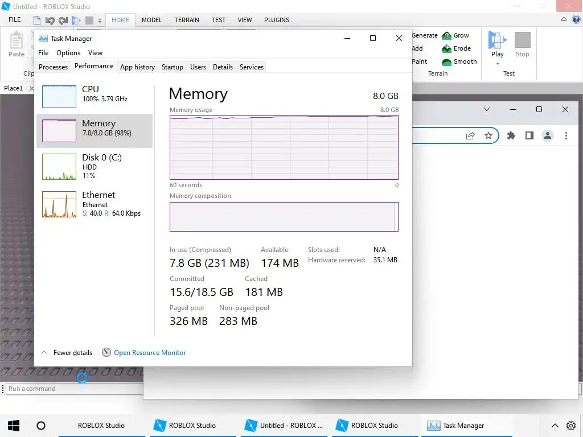Image resolution: width=583 pixels, height=437 pixels.
Task: Switch to the PLUGINS ribbon tab
Action: (277, 20)
